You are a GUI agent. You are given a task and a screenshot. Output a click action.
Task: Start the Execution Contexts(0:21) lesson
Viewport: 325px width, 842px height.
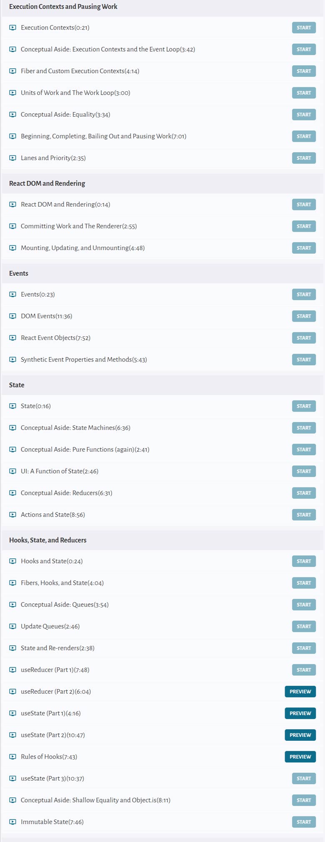(x=304, y=27)
